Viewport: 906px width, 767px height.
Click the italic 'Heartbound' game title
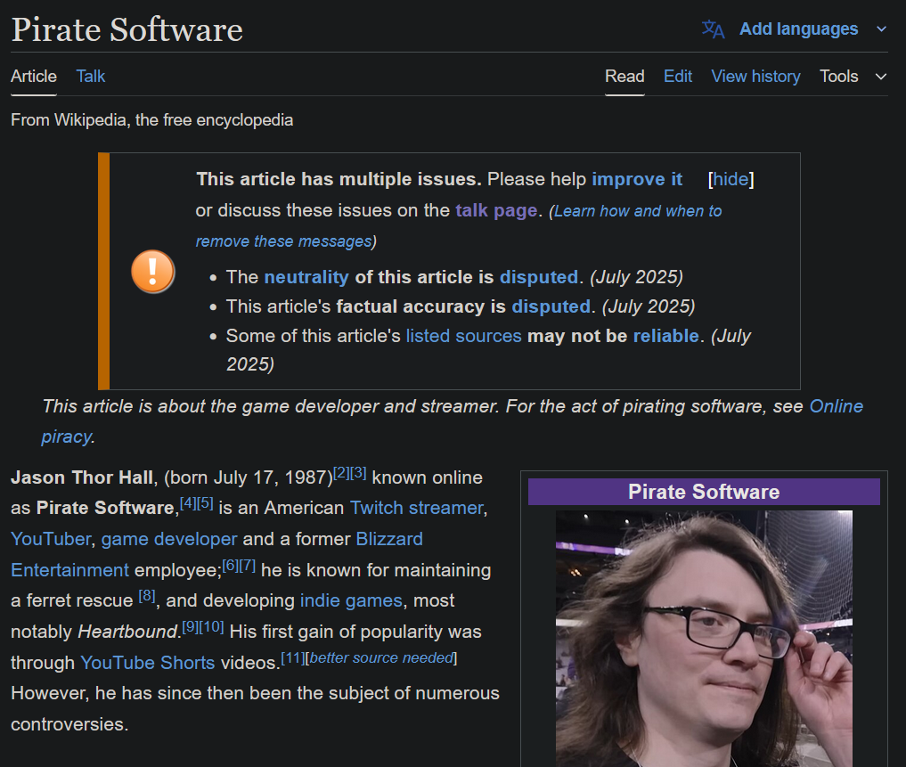click(127, 632)
